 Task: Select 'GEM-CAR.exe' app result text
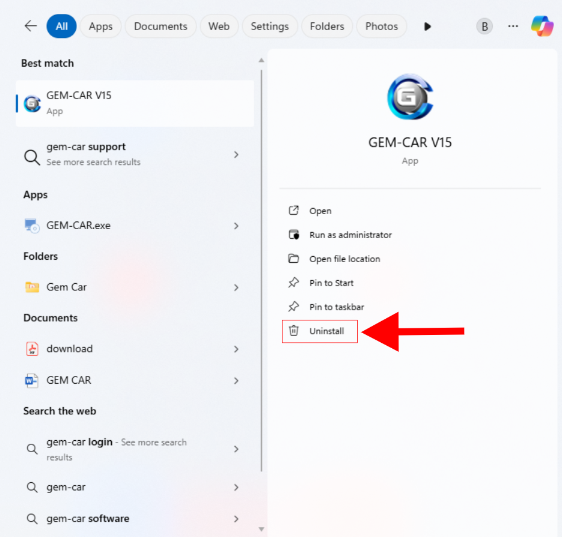[79, 226]
